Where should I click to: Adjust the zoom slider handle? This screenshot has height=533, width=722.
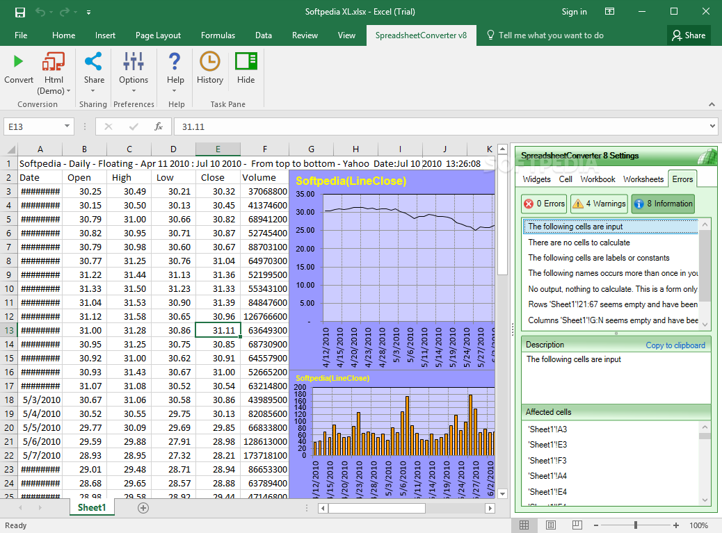coord(636,525)
